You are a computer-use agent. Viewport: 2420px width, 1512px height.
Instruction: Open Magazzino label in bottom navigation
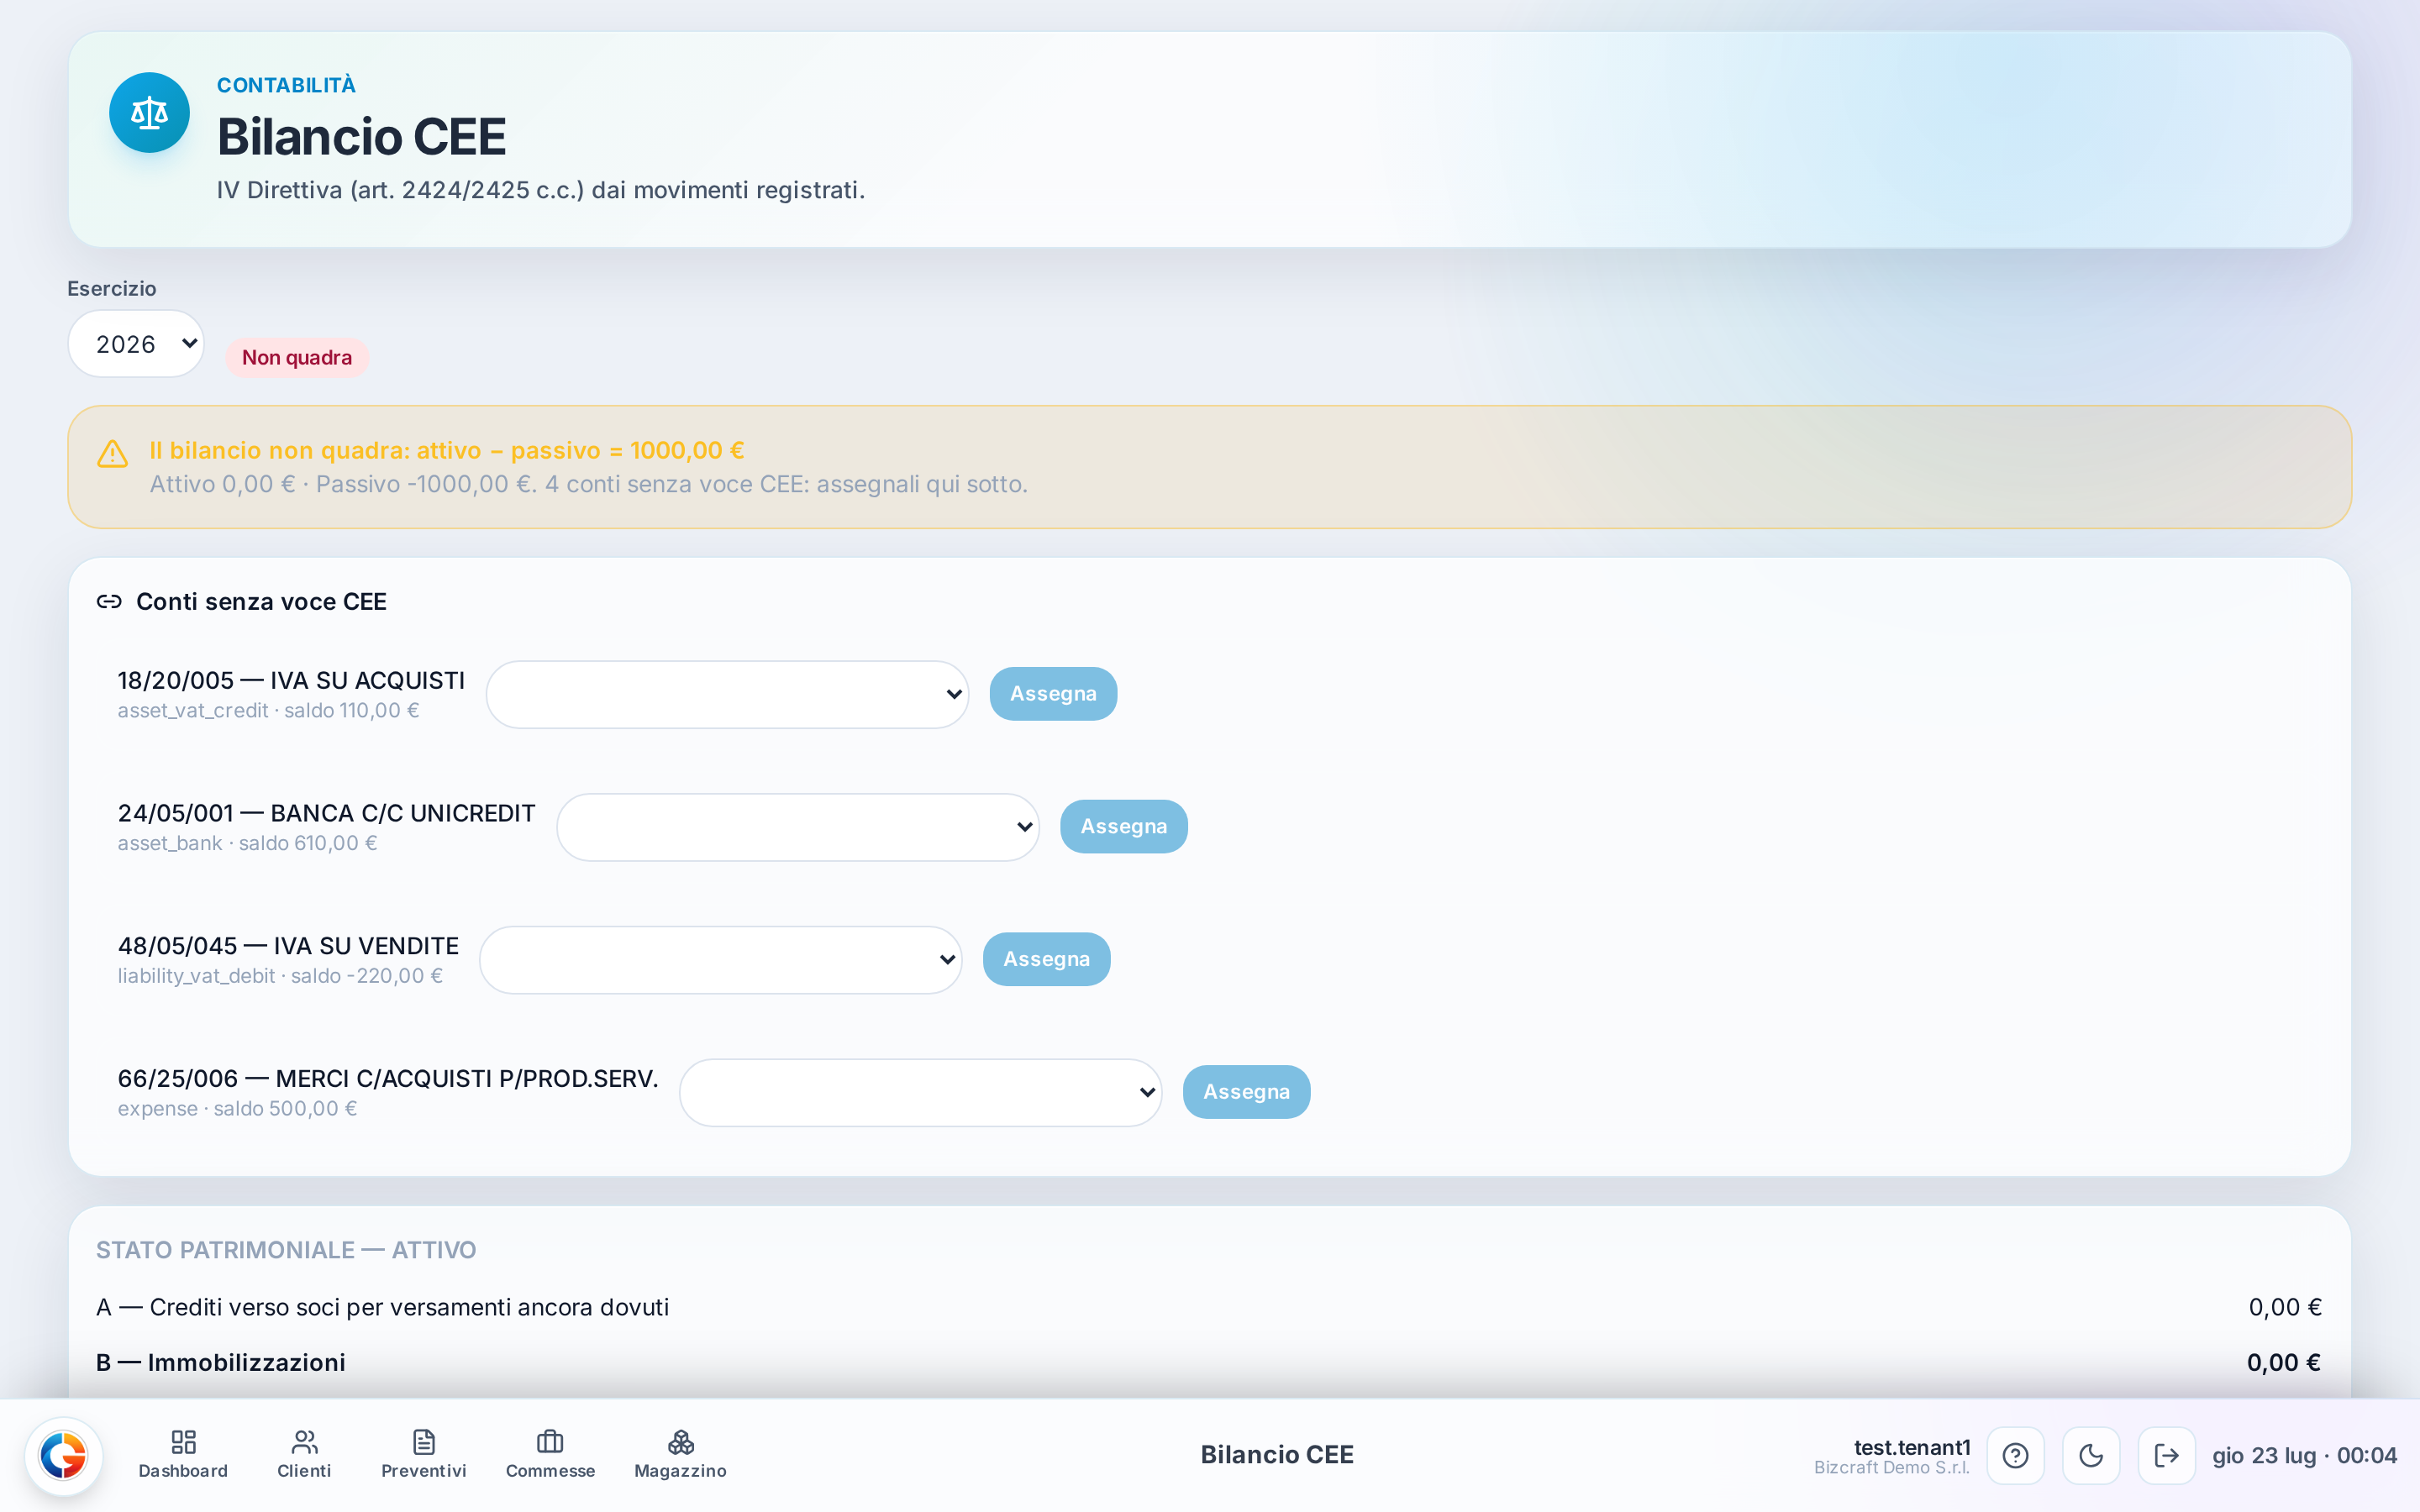click(681, 1471)
